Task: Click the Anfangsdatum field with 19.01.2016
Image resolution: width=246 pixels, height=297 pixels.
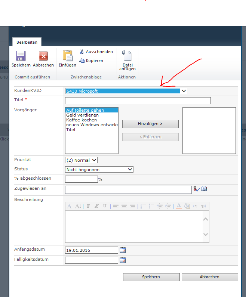Action: 91,250
